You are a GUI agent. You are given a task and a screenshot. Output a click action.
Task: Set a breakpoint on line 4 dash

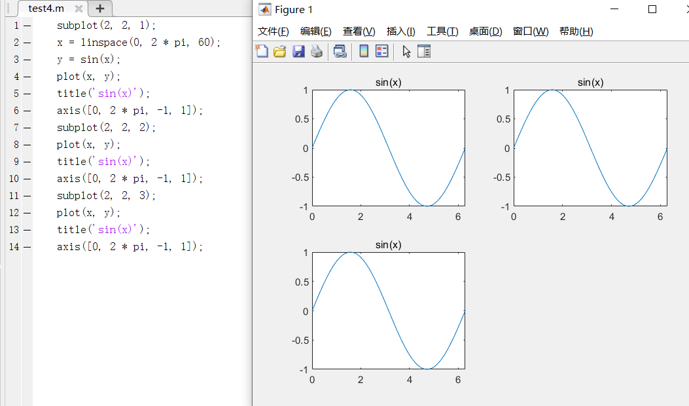pyautogui.click(x=27, y=77)
